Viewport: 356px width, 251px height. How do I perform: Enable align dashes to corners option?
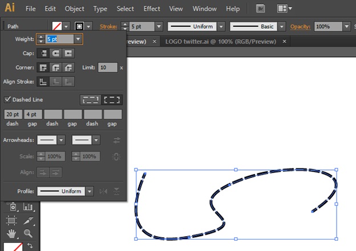pyautogui.click(x=112, y=99)
